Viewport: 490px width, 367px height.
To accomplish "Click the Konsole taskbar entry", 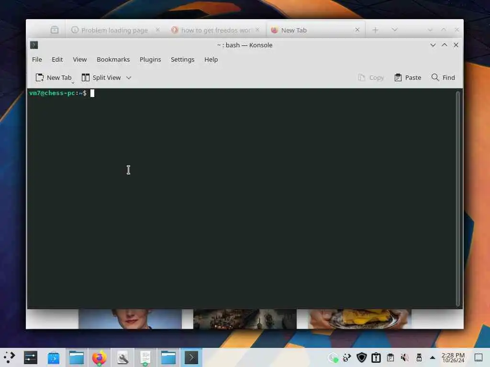I will click(191, 357).
